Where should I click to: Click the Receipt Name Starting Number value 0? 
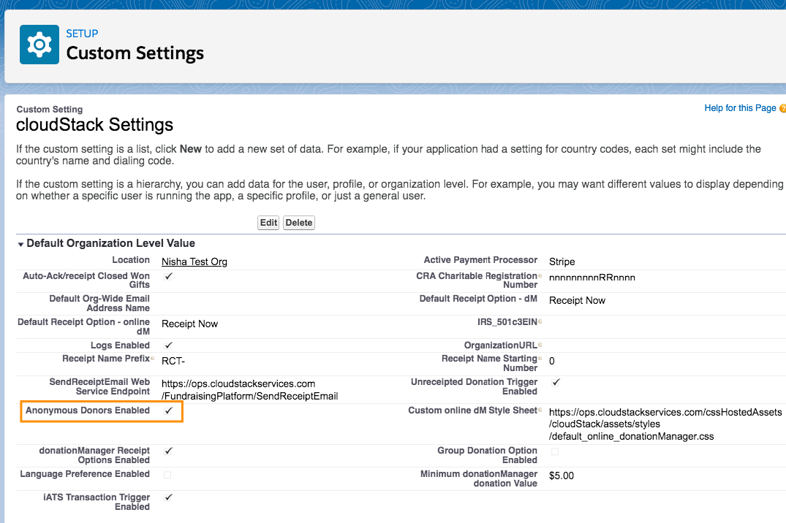tap(552, 361)
